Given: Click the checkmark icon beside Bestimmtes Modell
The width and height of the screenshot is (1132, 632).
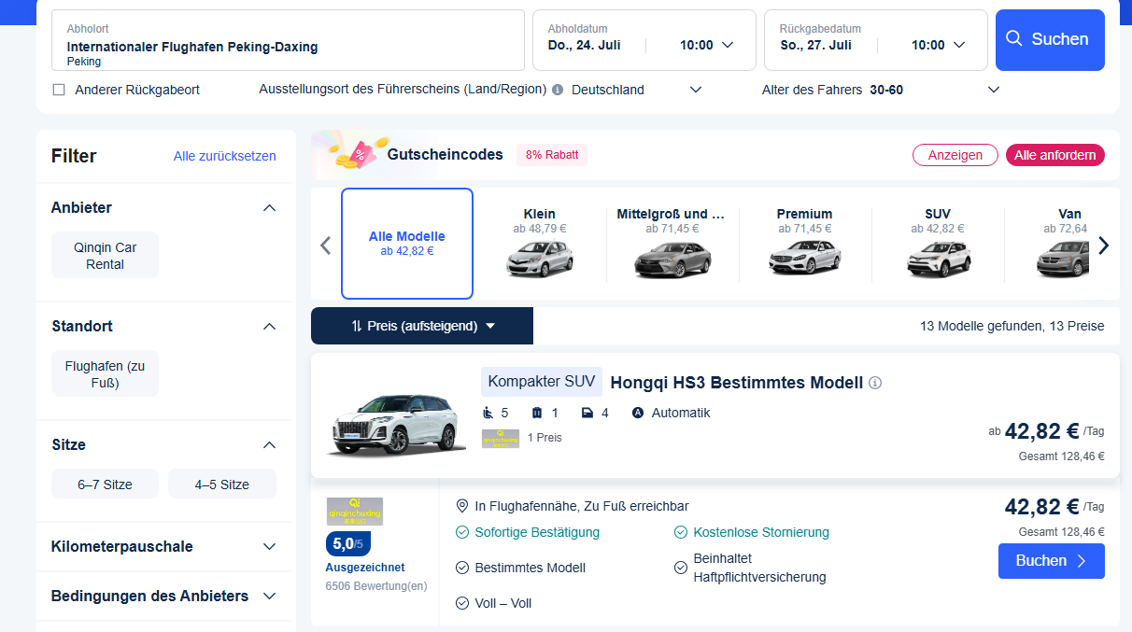Looking at the screenshot, I should tap(461, 568).
